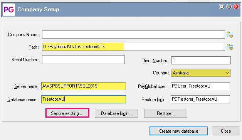Focus the Serial Number input field
Viewport: 242px width, 140px height.
[83, 60]
